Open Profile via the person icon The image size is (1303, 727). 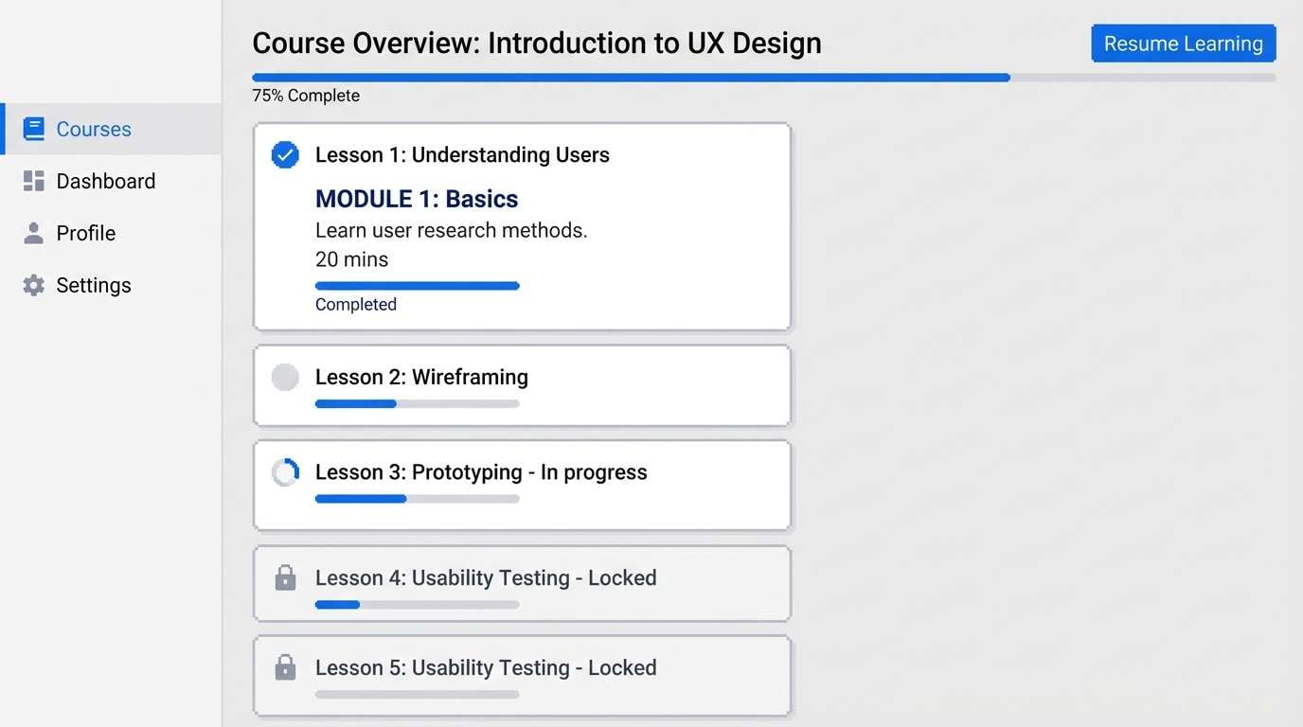[x=32, y=233]
